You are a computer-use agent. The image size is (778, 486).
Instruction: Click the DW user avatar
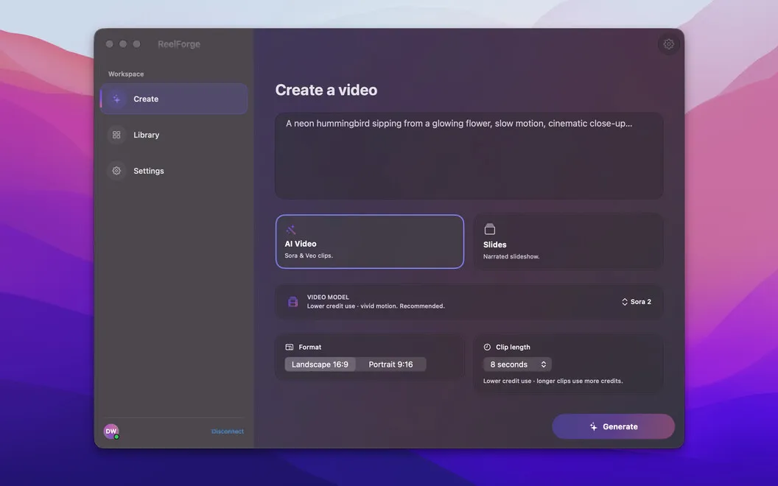tap(111, 432)
